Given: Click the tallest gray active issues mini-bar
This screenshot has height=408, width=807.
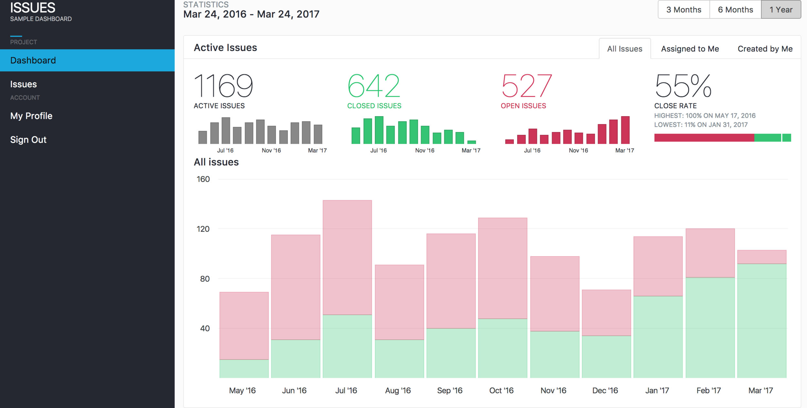Looking at the screenshot, I should pos(226,131).
